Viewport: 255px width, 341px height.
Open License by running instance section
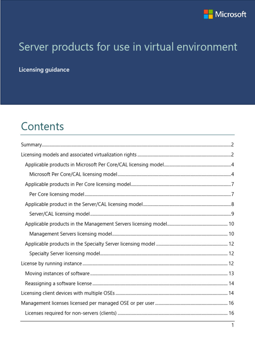(x=127, y=263)
